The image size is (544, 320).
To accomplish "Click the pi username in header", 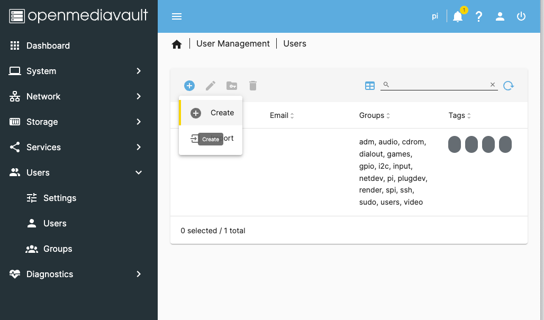I will pyautogui.click(x=434, y=16).
